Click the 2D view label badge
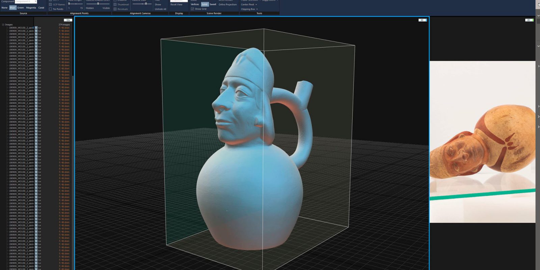 [529, 20]
